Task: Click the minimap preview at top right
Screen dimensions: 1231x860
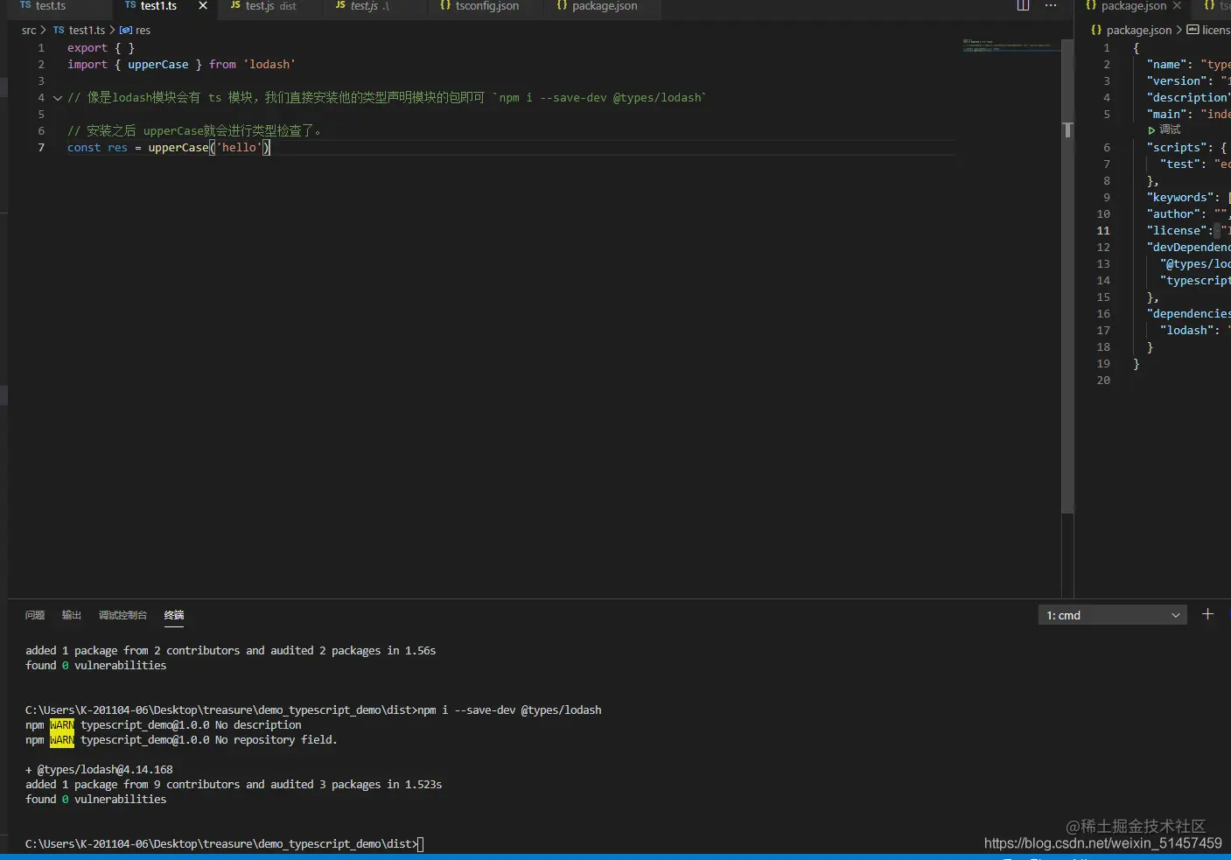Action: pos(1011,45)
